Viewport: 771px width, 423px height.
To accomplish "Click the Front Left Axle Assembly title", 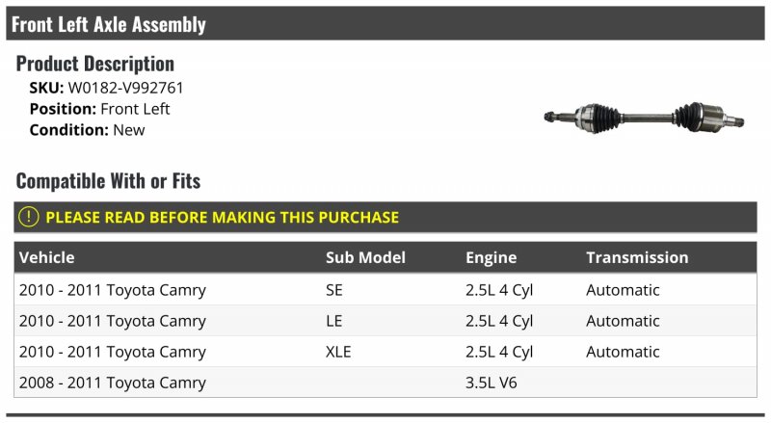I will click(x=109, y=24).
